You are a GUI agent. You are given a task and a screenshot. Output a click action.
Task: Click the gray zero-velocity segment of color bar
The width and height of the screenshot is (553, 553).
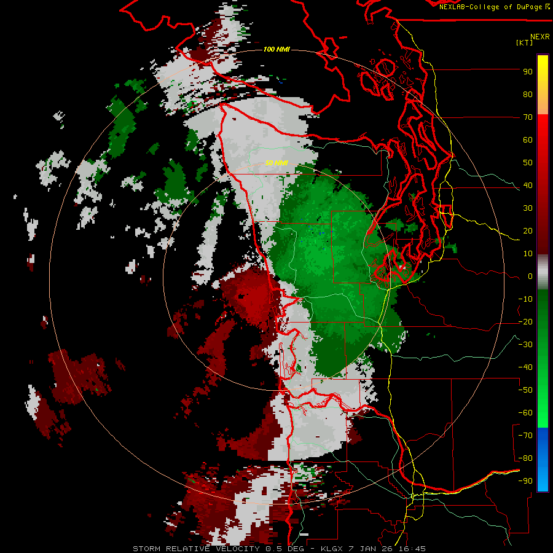[543, 272]
